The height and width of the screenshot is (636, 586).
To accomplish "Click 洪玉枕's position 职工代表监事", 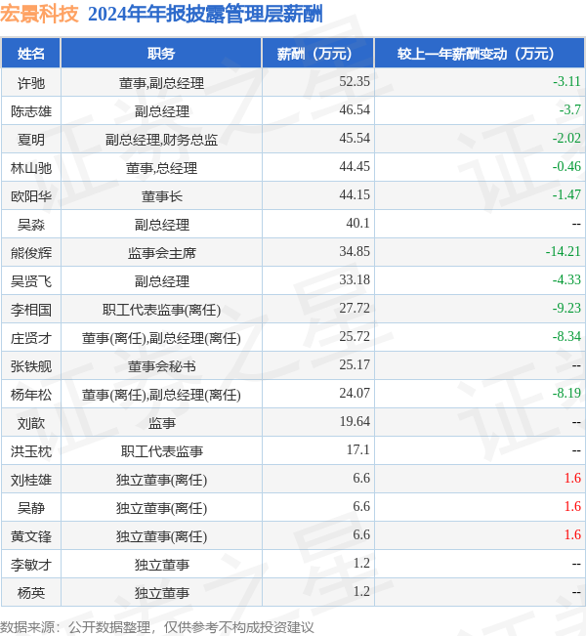I will tap(161, 451).
